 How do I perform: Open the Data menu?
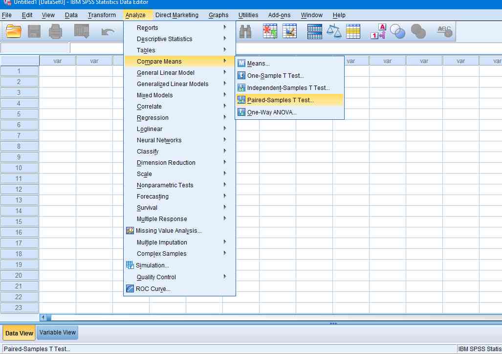pyautogui.click(x=71, y=15)
